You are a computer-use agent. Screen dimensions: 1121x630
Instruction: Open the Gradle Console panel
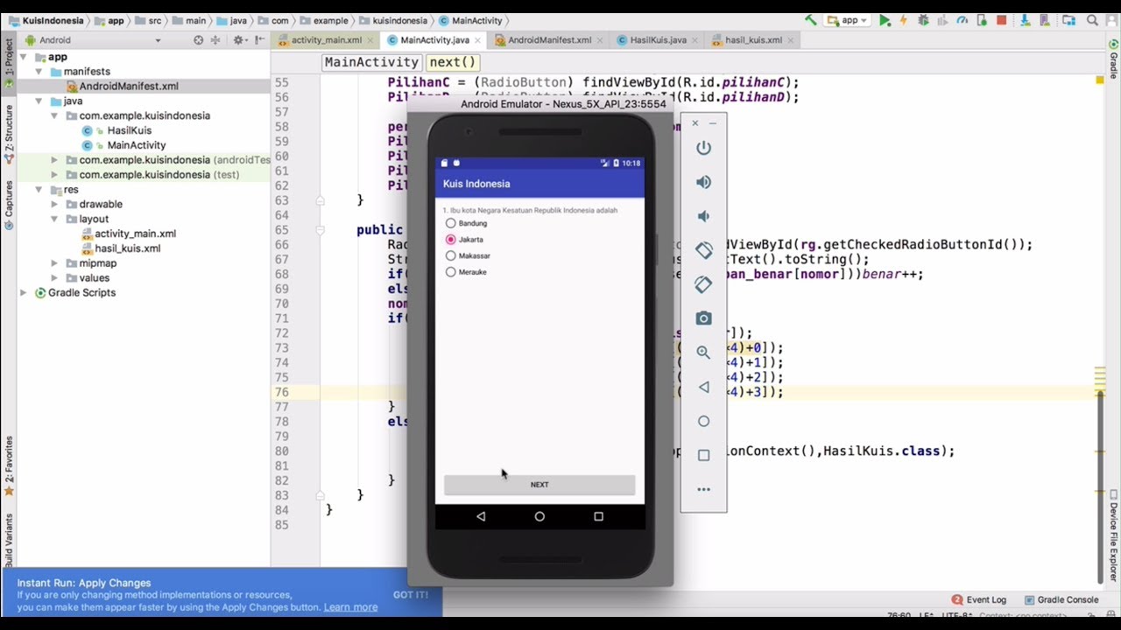tap(1060, 600)
